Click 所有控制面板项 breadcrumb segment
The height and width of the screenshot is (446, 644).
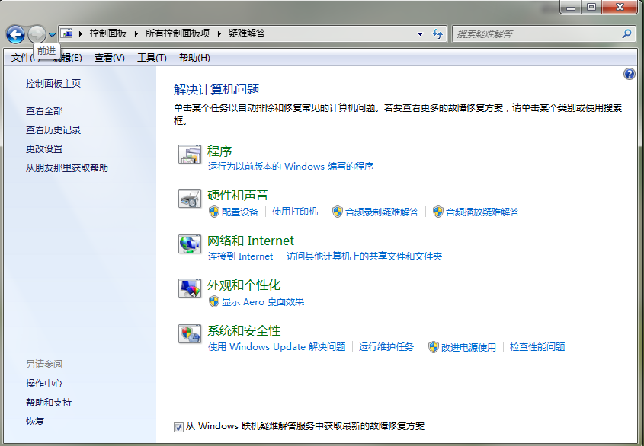coord(178,33)
